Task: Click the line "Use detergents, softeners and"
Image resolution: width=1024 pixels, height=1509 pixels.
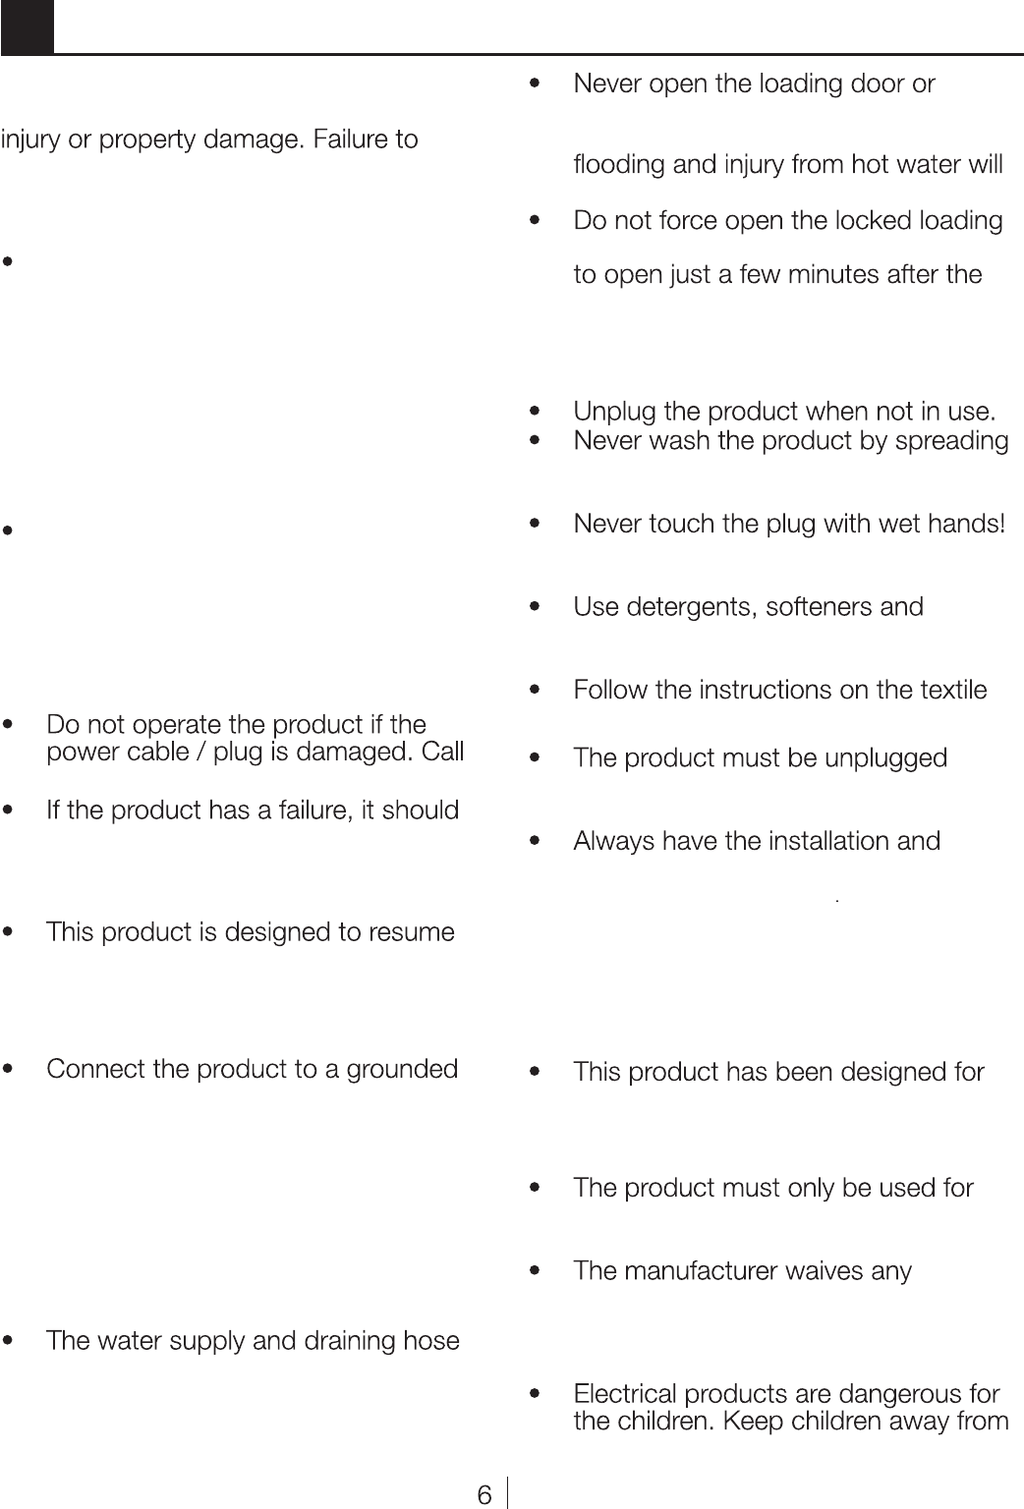Action: pyautogui.click(x=748, y=606)
